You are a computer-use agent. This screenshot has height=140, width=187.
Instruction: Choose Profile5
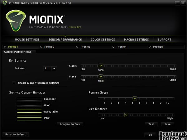pyautogui.click(x=158, y=47)
